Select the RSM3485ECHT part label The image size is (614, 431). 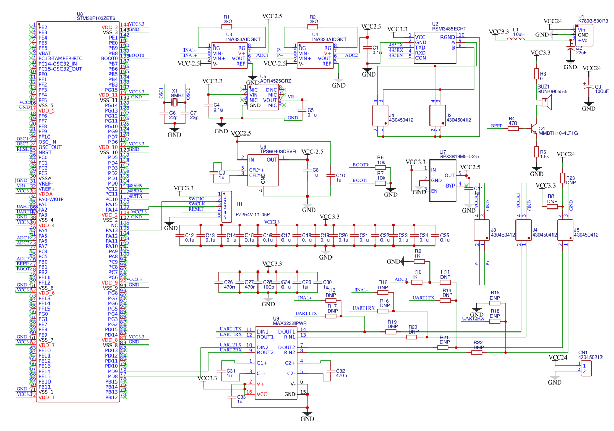pos(449,29)
